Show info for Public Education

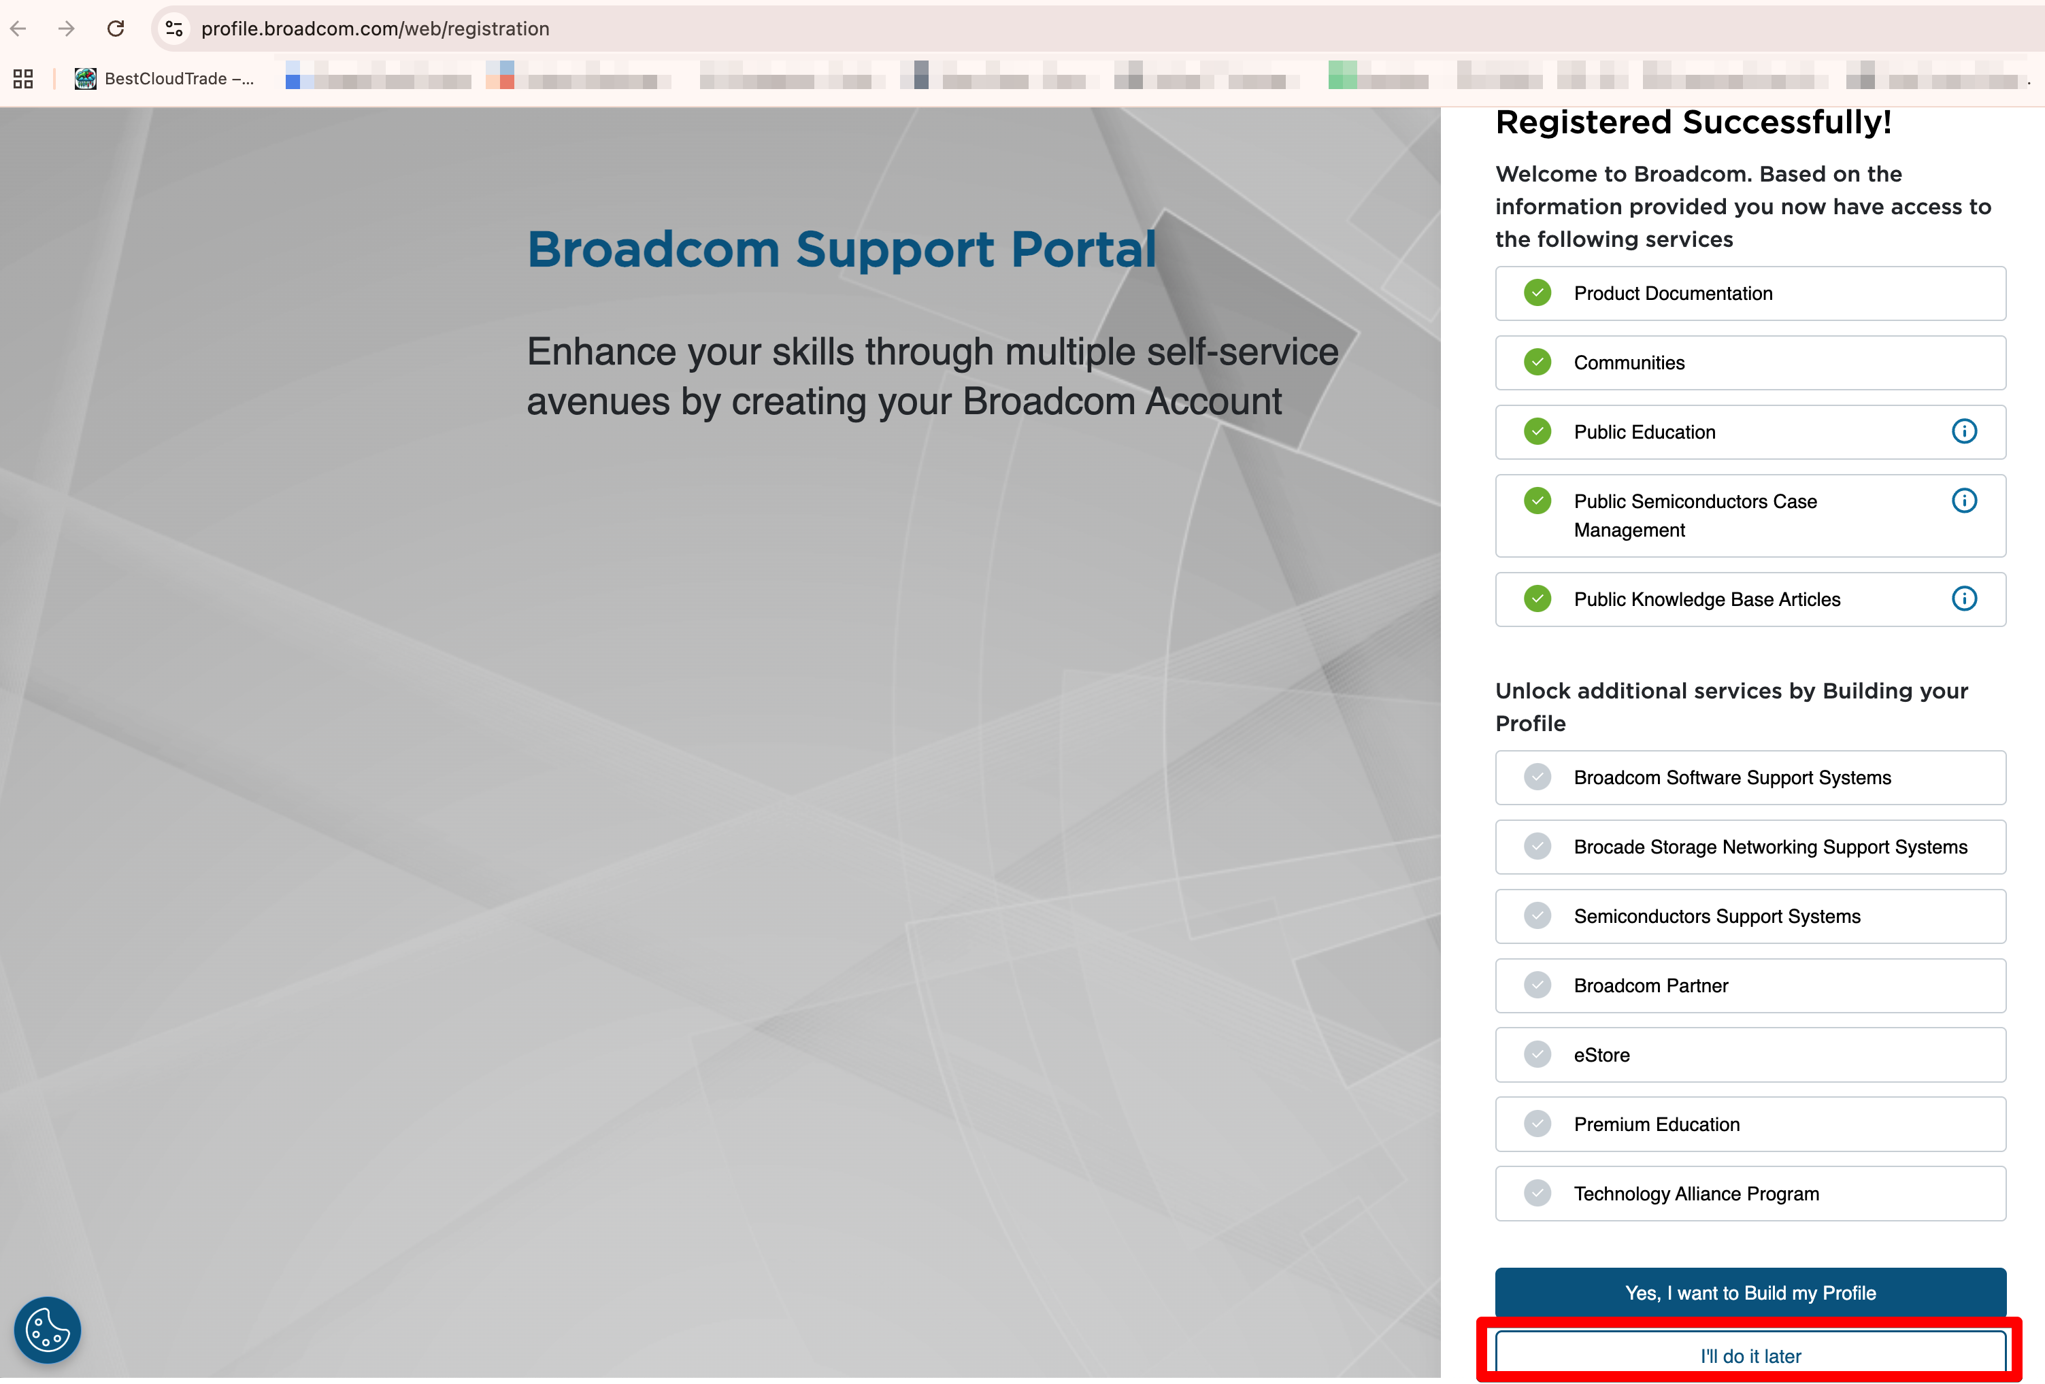pos(1963,431)
